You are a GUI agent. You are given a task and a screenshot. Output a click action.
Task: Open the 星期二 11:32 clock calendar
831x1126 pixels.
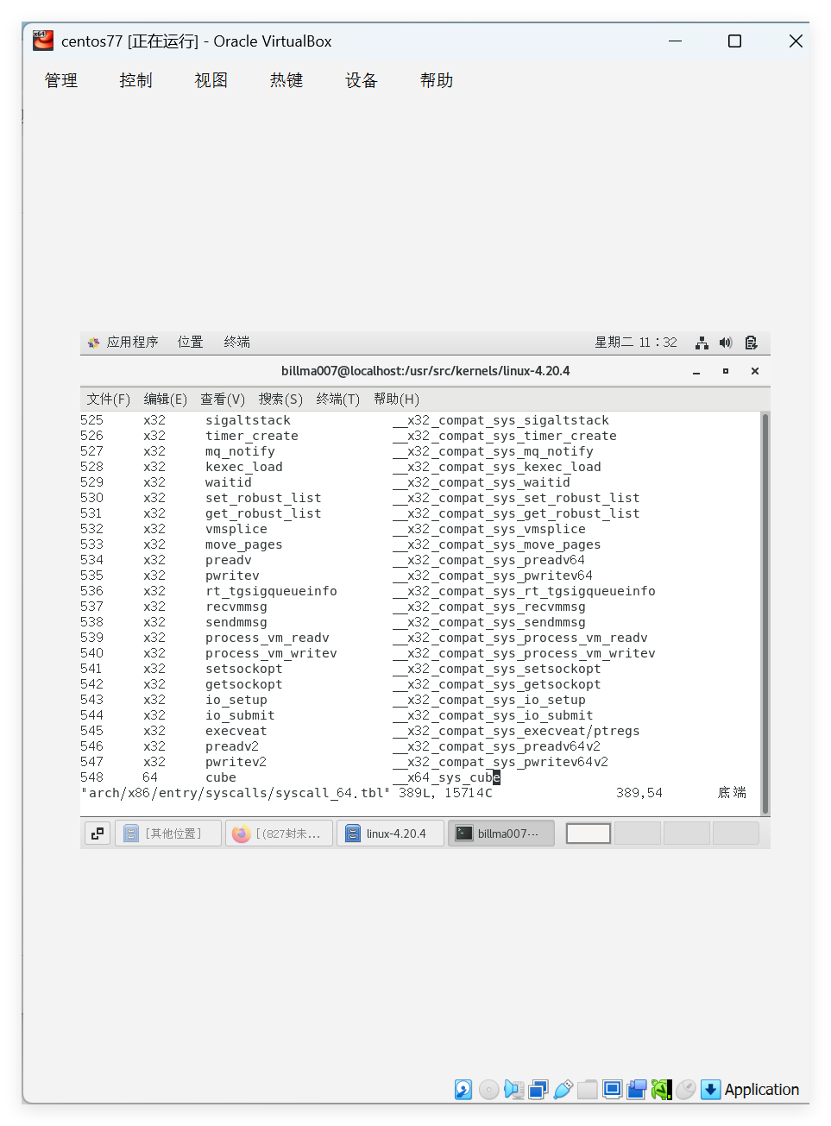[635, 343]
